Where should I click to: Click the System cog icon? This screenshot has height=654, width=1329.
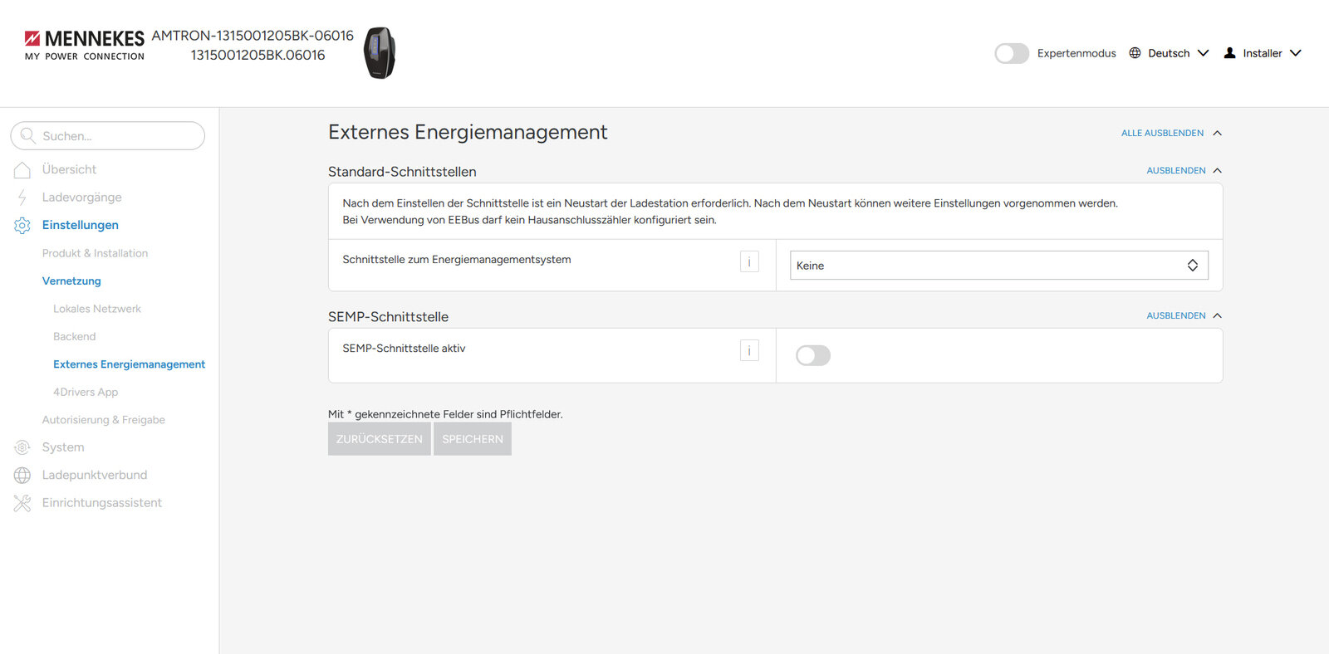point(22,447)
